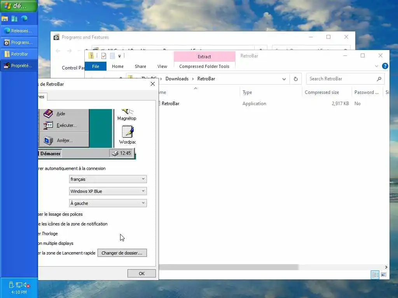
Task: Open the Extract contextual tab
Action: click(x=204, y=57)
